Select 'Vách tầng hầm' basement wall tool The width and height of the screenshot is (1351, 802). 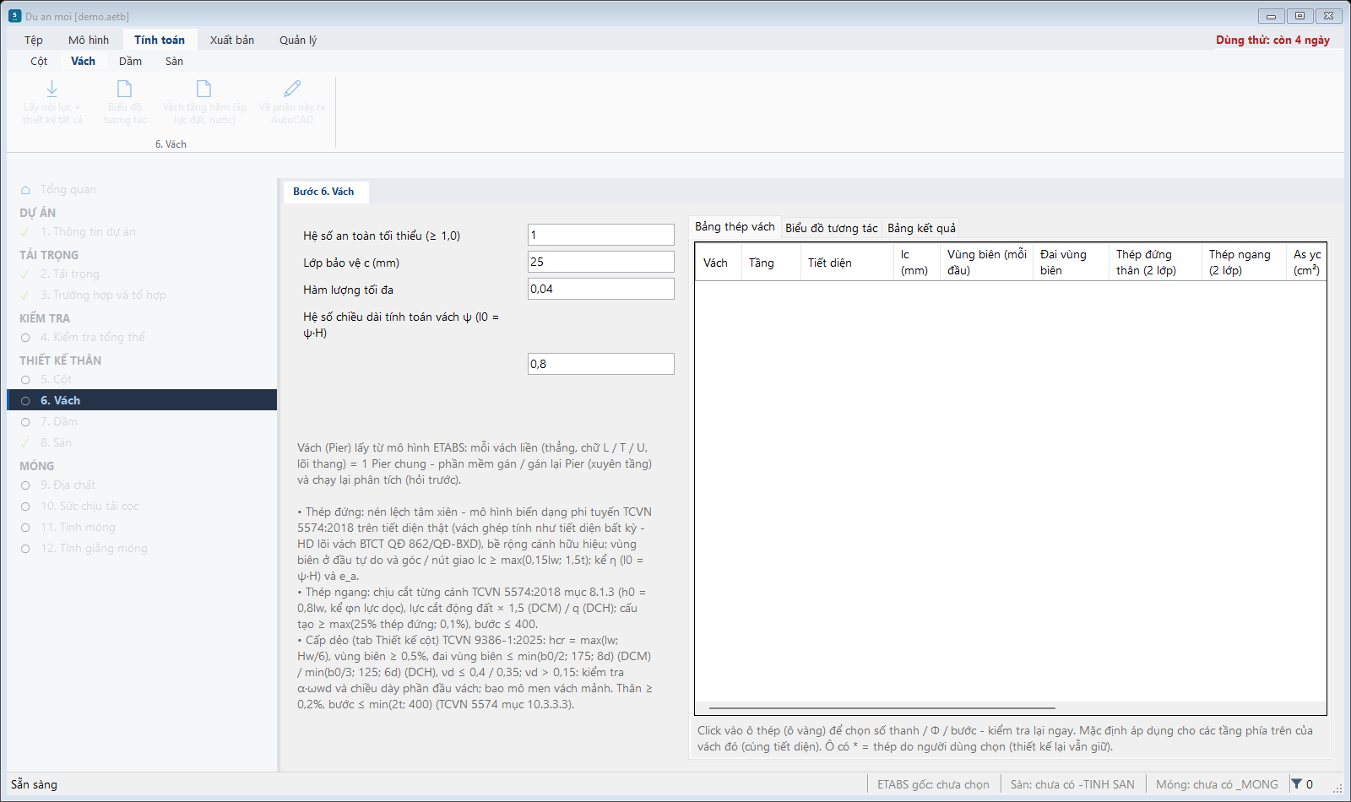204,103
